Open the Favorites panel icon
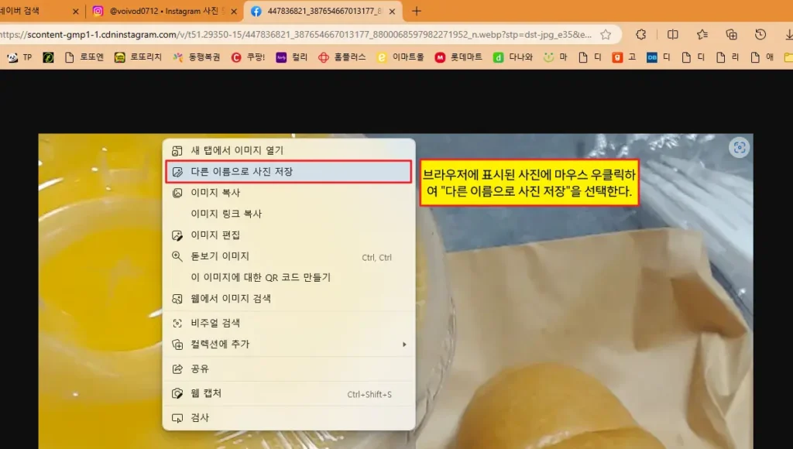Viewport: 793px width, 449px height. tap(702, 35)
